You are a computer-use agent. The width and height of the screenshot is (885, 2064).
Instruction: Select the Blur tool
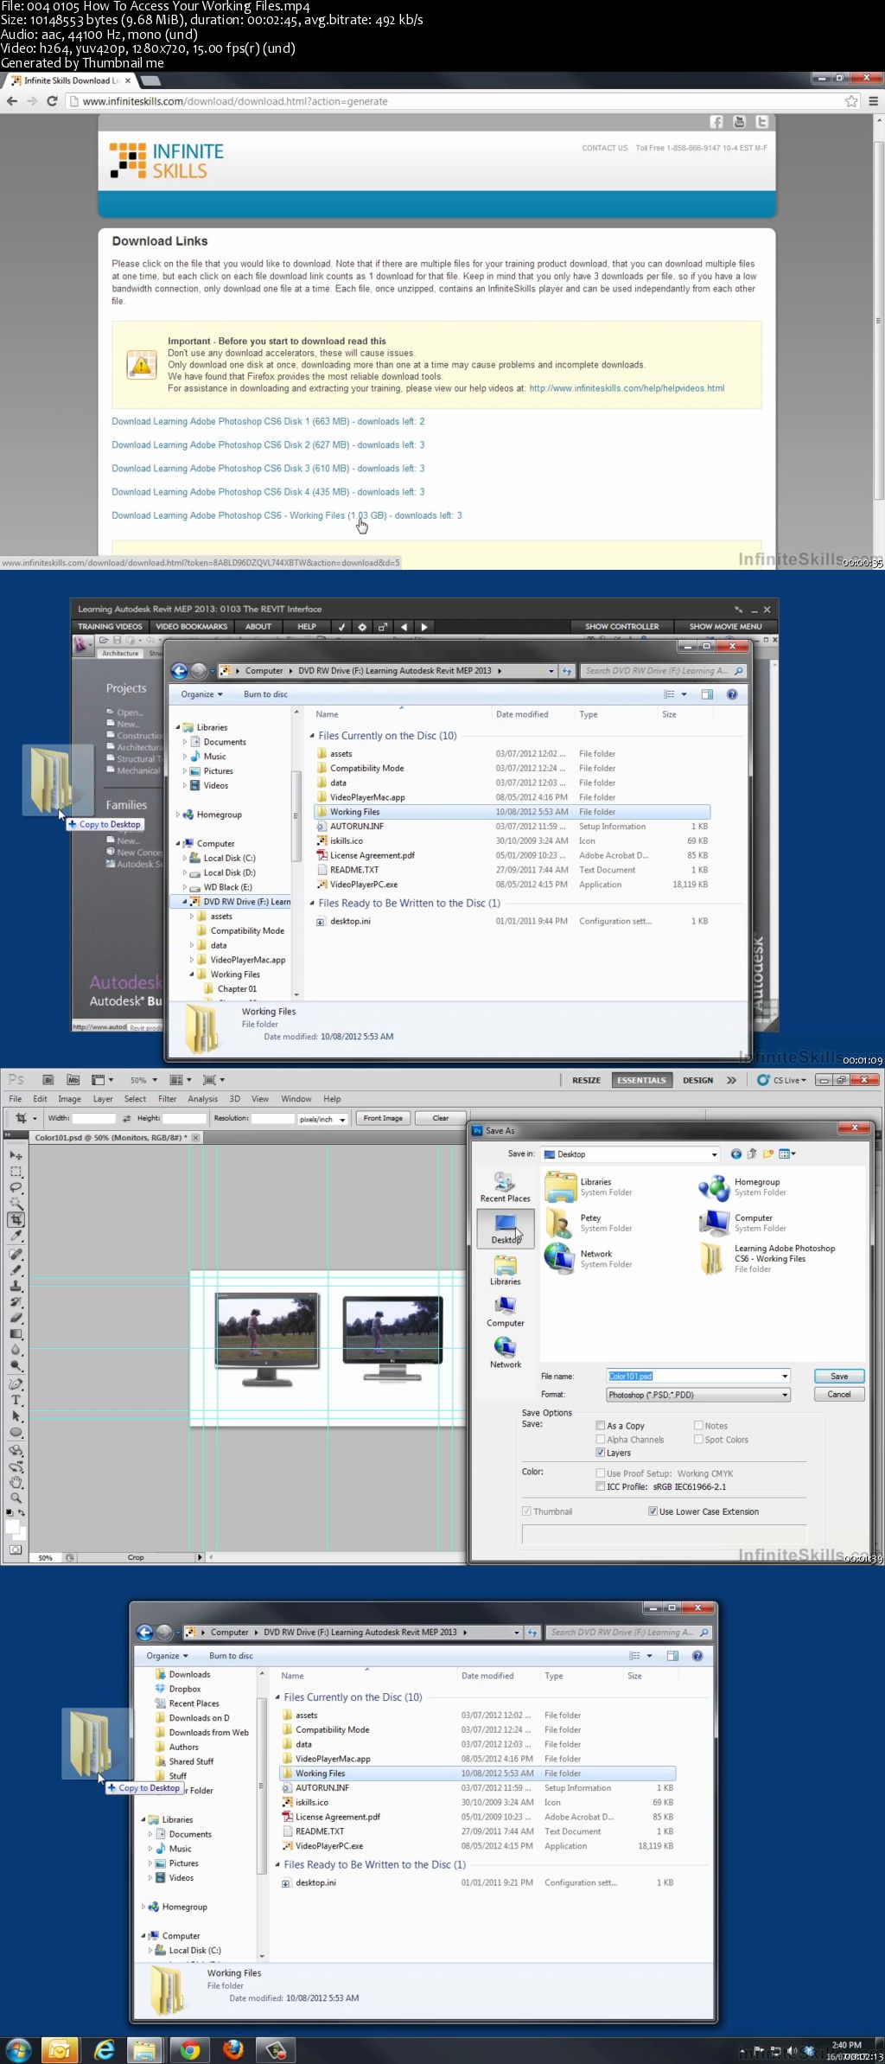click(16, 1349)
